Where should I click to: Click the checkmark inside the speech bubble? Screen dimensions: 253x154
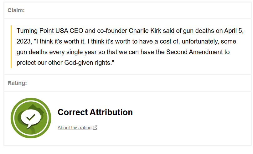tap(31, 117)
